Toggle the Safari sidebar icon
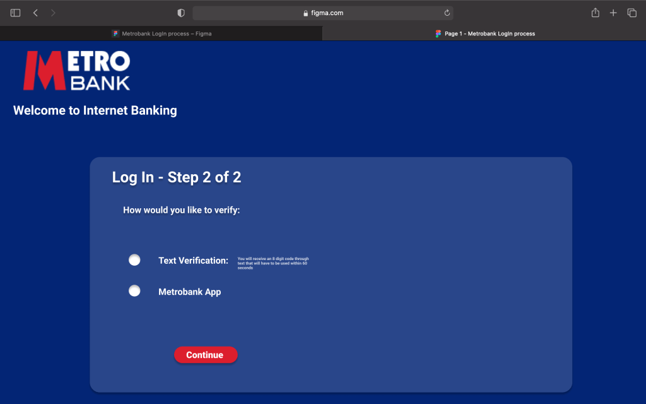This screenshot has width=646, height=404. click(x=16, y=13)
